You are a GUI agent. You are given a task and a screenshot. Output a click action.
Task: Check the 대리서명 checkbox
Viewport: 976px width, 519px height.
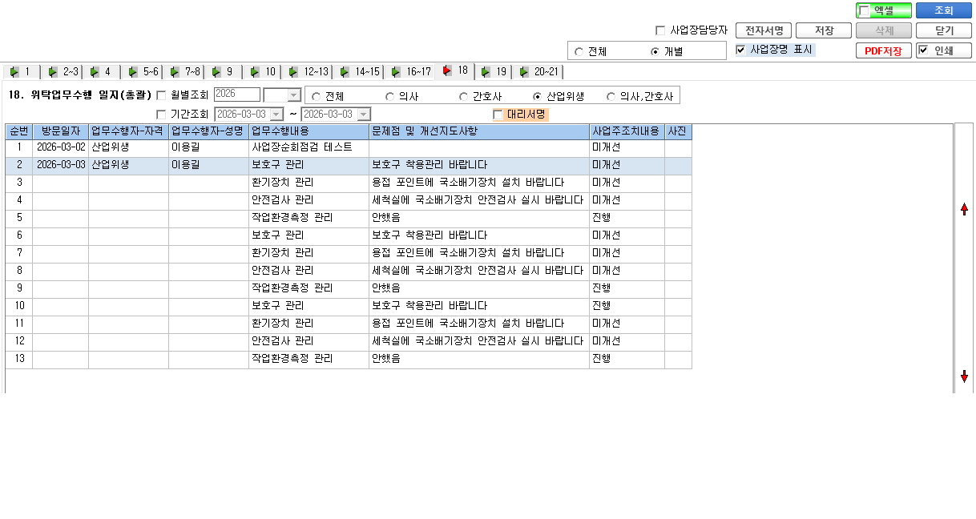click(498, 115)
